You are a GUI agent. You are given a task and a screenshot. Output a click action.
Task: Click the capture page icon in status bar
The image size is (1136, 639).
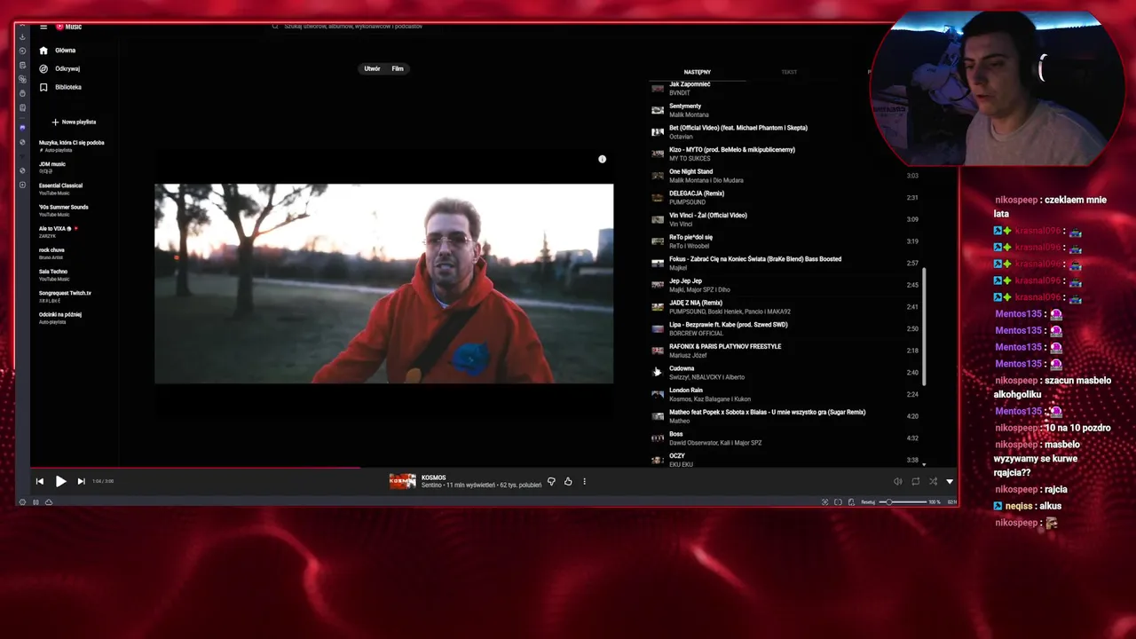coord(824,502)
